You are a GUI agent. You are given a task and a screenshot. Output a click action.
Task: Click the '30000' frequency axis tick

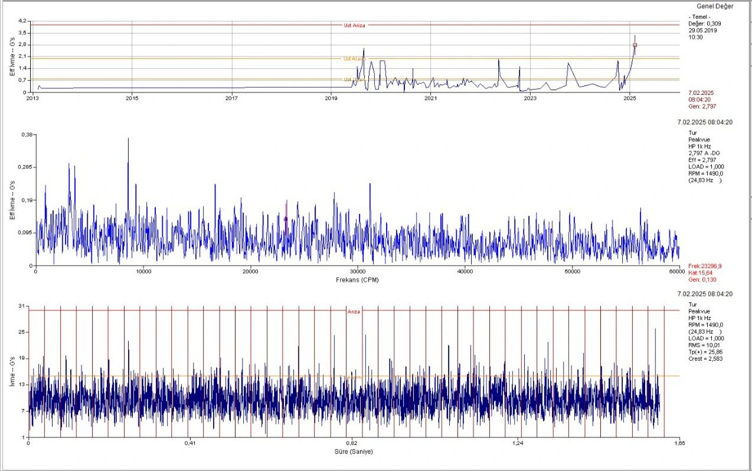(357, 272)
